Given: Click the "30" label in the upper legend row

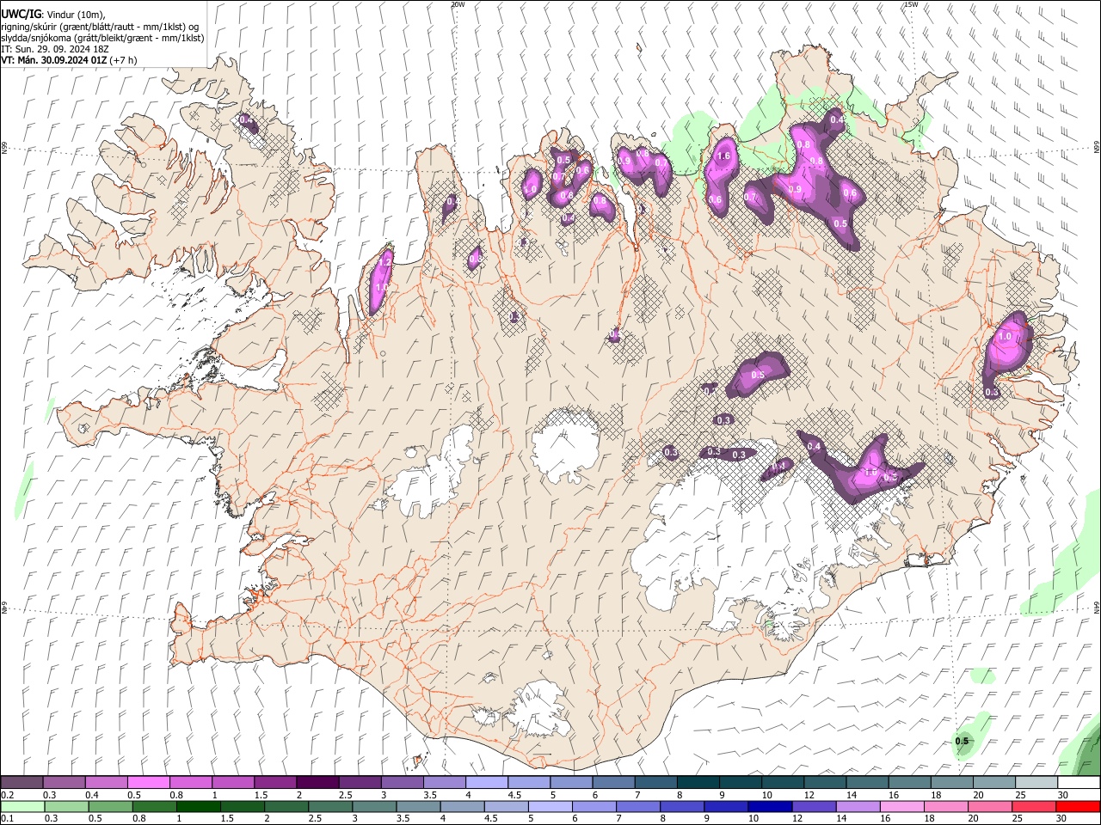Looking at the screenshot, I should point(1062,795).
